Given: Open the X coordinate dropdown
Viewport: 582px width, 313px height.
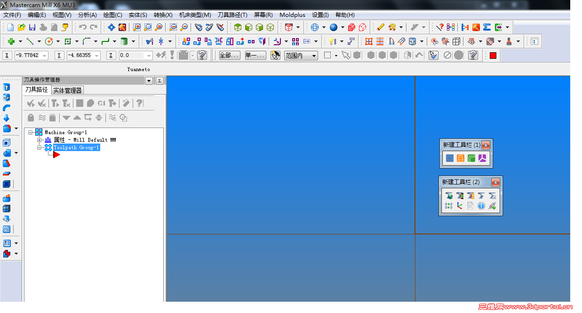Looking at the screenshot, I should 45,56.
